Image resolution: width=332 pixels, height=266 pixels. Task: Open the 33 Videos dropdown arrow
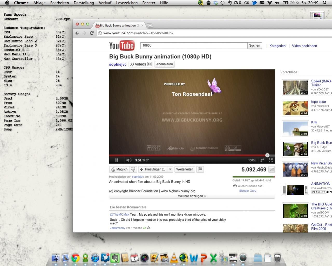click(x=150, y=64)
